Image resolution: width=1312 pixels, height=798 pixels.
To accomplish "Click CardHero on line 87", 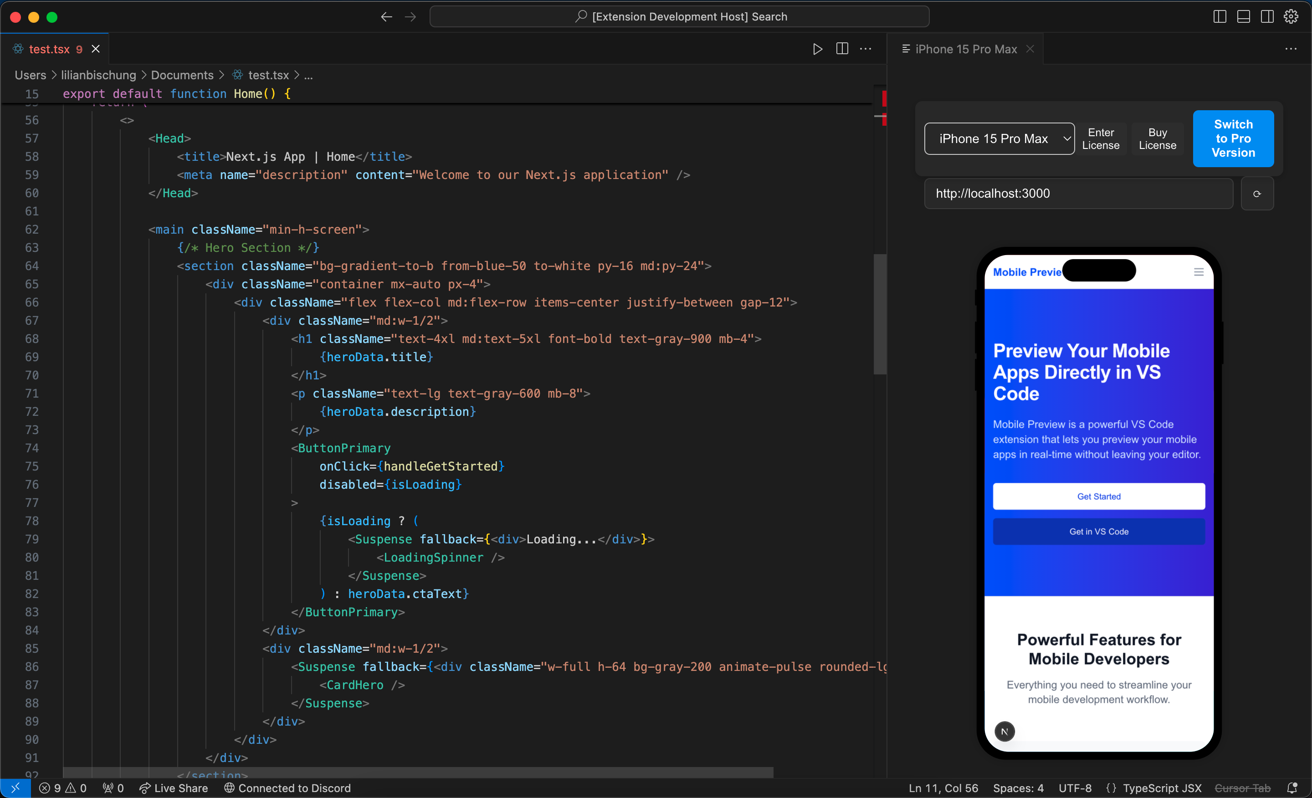I will pos(354,685).
